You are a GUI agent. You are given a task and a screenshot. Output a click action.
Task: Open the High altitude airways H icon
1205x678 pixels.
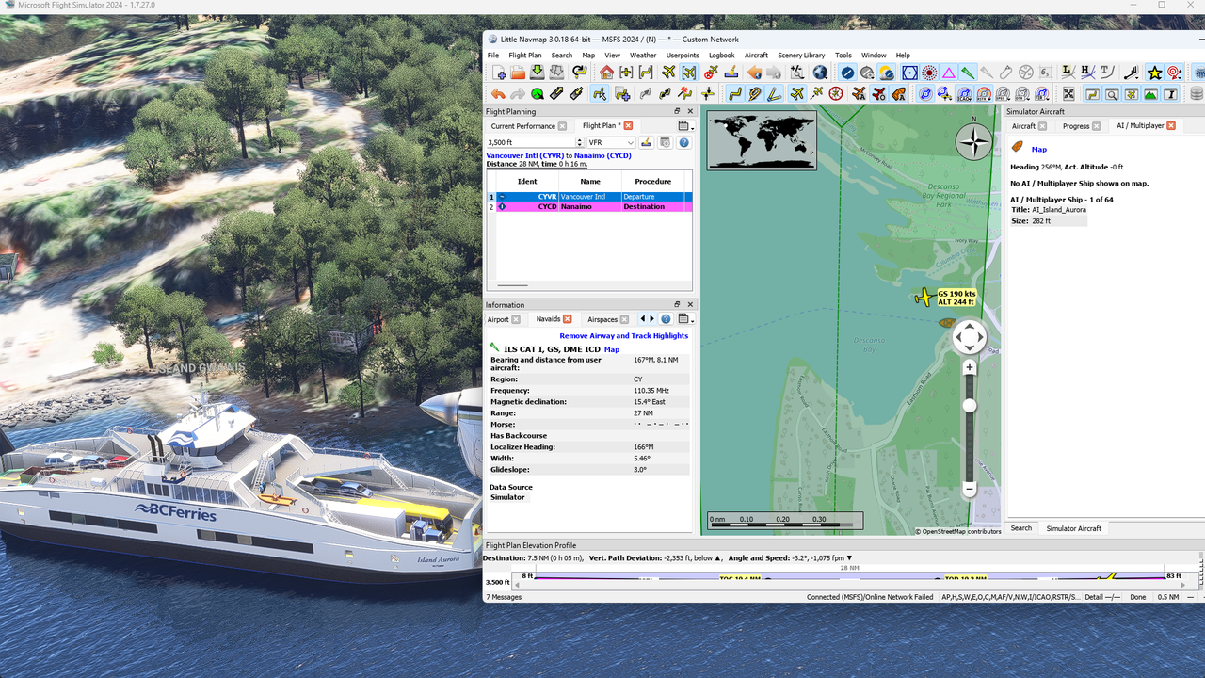coord(1086,73)
